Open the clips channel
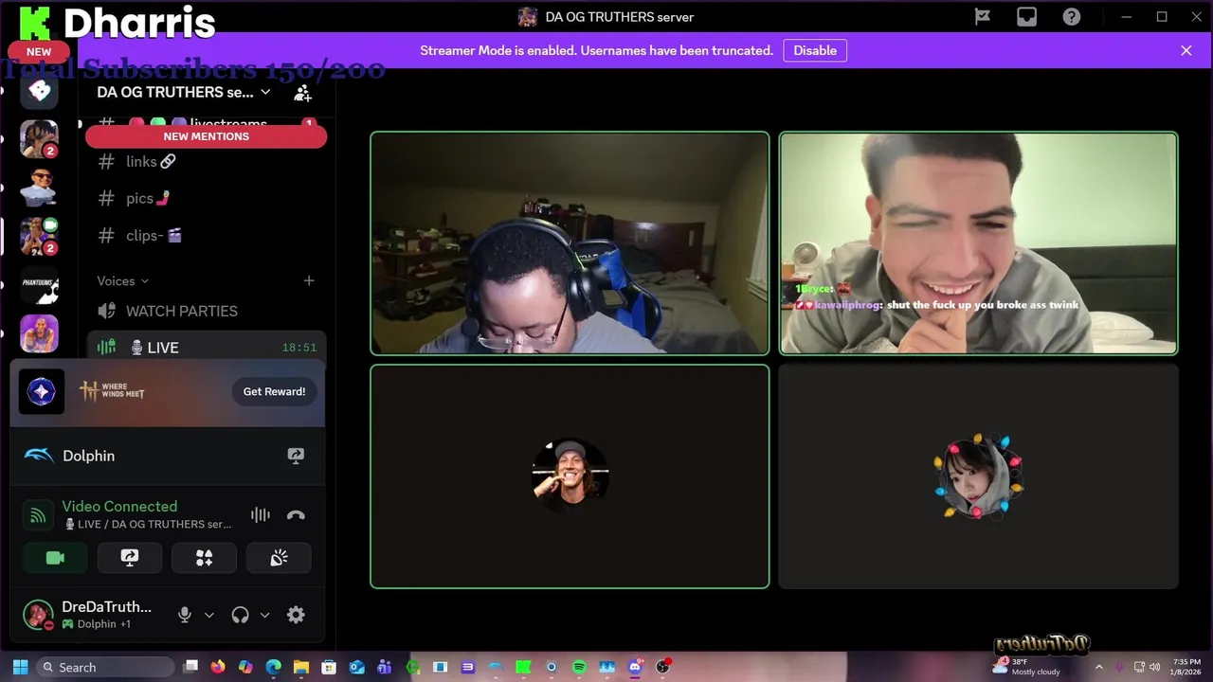 click(x=206, y=235)
